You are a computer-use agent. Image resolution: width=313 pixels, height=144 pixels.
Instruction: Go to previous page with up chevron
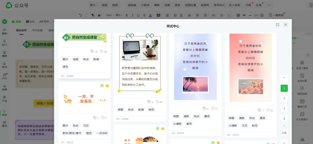[x=284, y=78]
